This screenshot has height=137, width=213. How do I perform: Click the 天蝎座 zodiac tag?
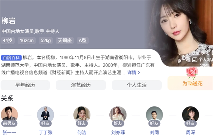[x=65, y=41]
